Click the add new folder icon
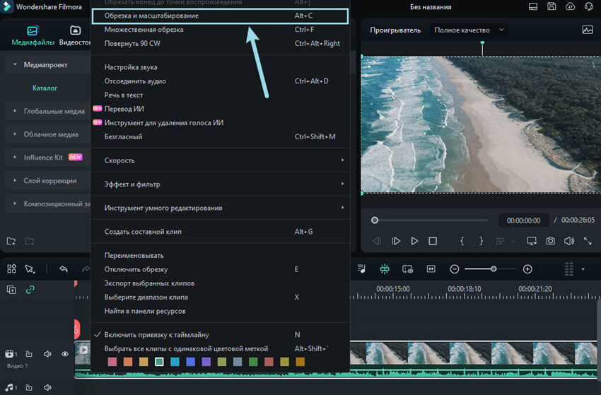 click(x=11, y=241)
